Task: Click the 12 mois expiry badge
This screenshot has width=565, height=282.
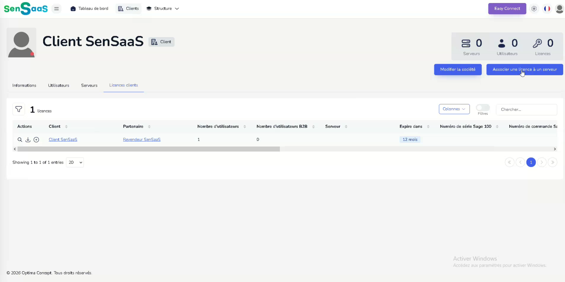Action: [410, 139]
